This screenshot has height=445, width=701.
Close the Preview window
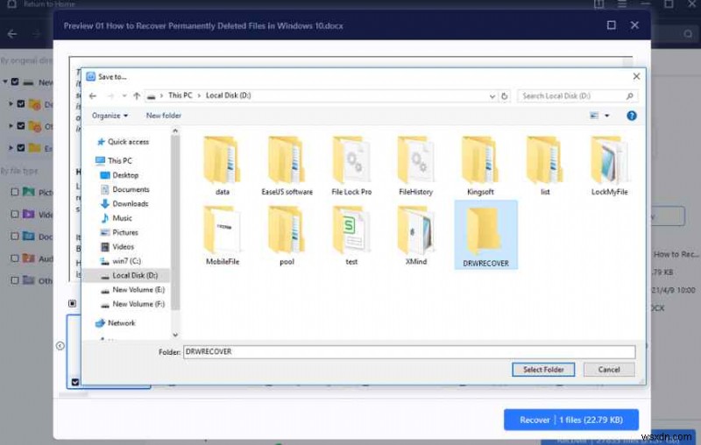[634, 25]
